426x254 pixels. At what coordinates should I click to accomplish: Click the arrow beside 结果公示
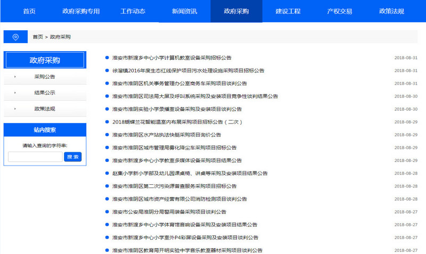point(15,93)
